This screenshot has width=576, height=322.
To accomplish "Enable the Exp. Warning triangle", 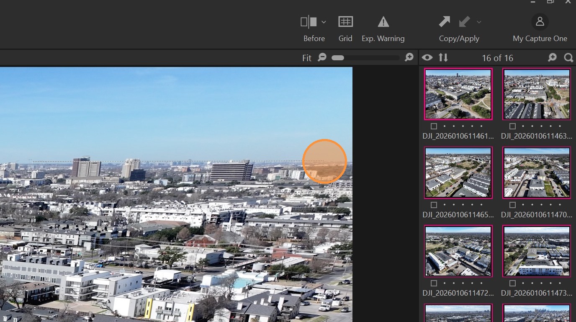I will 383,22.
